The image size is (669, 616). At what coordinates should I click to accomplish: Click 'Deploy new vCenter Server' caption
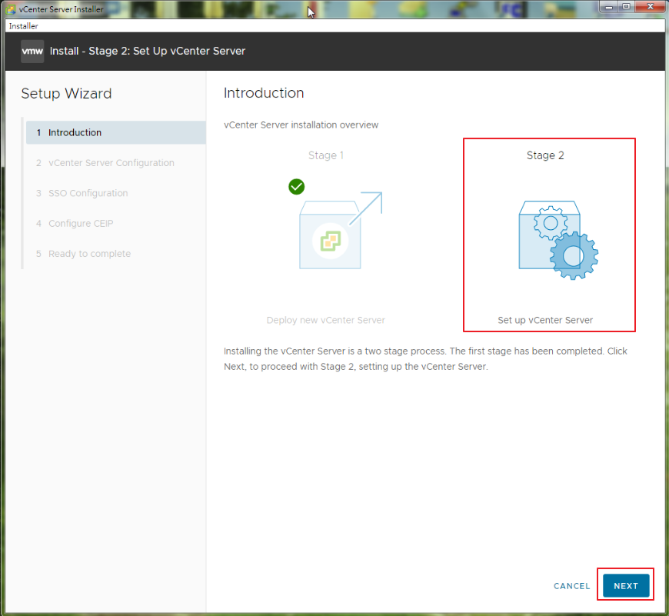pyautogui.click(x=325, y=320)
